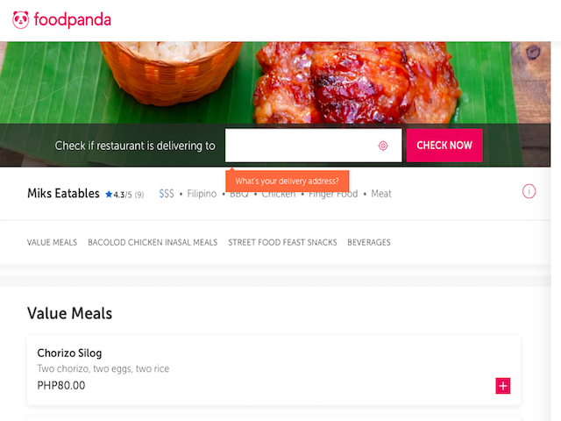
Task: Click the $$$ price range indicator
Action: click(167, 194)
